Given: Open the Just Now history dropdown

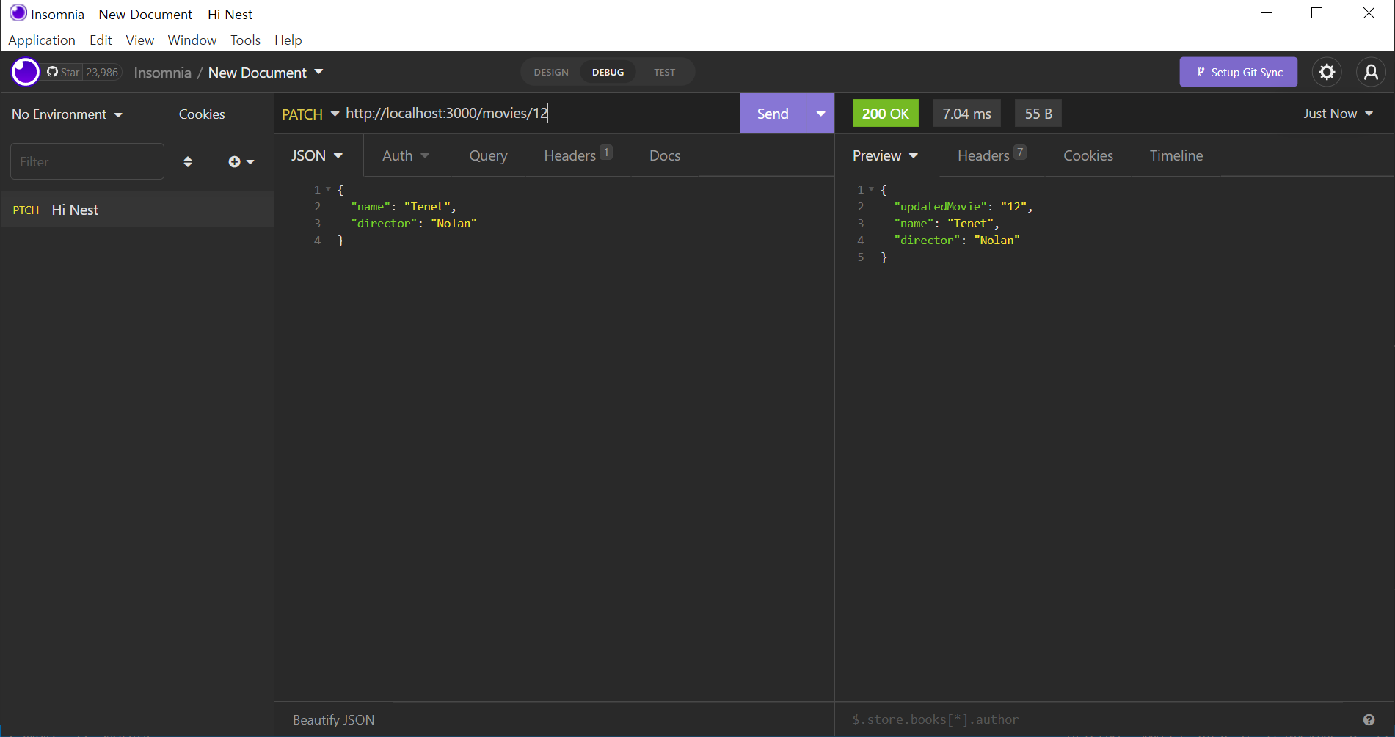Looking at the screenshot, I should (x=1338, y=114).
